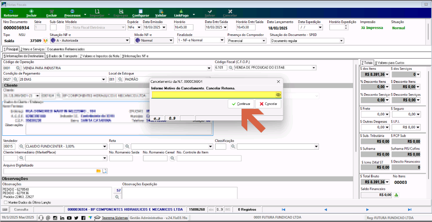Click magnifier beside Local de Estoque 001
Screen dimensions: 432x222
[120, 79]
